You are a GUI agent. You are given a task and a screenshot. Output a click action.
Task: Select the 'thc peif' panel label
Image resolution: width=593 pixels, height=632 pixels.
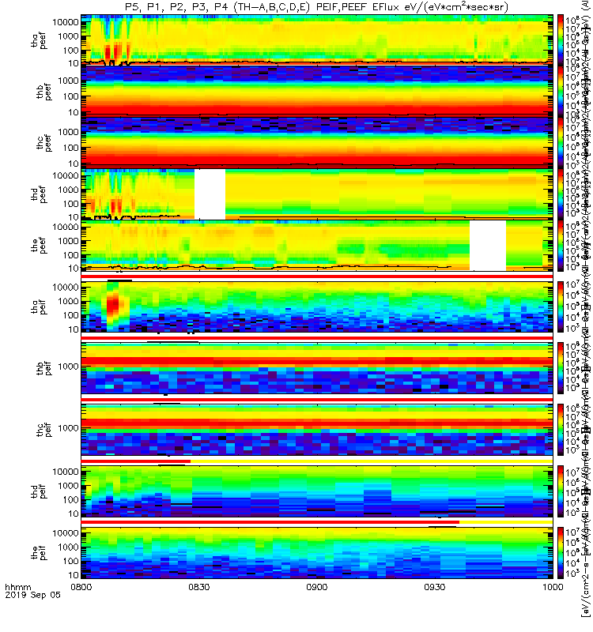coord(43,430)
